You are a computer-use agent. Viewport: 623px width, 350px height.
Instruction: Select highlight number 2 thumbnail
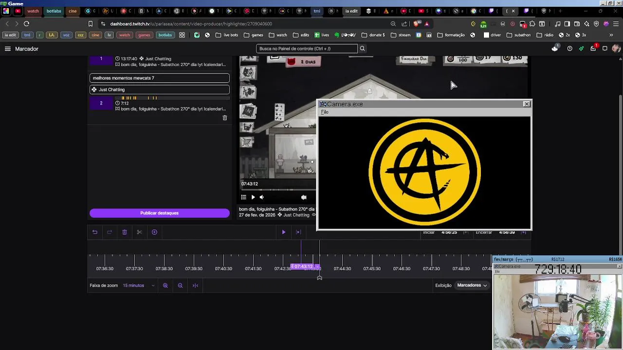[x=101, y=103]
